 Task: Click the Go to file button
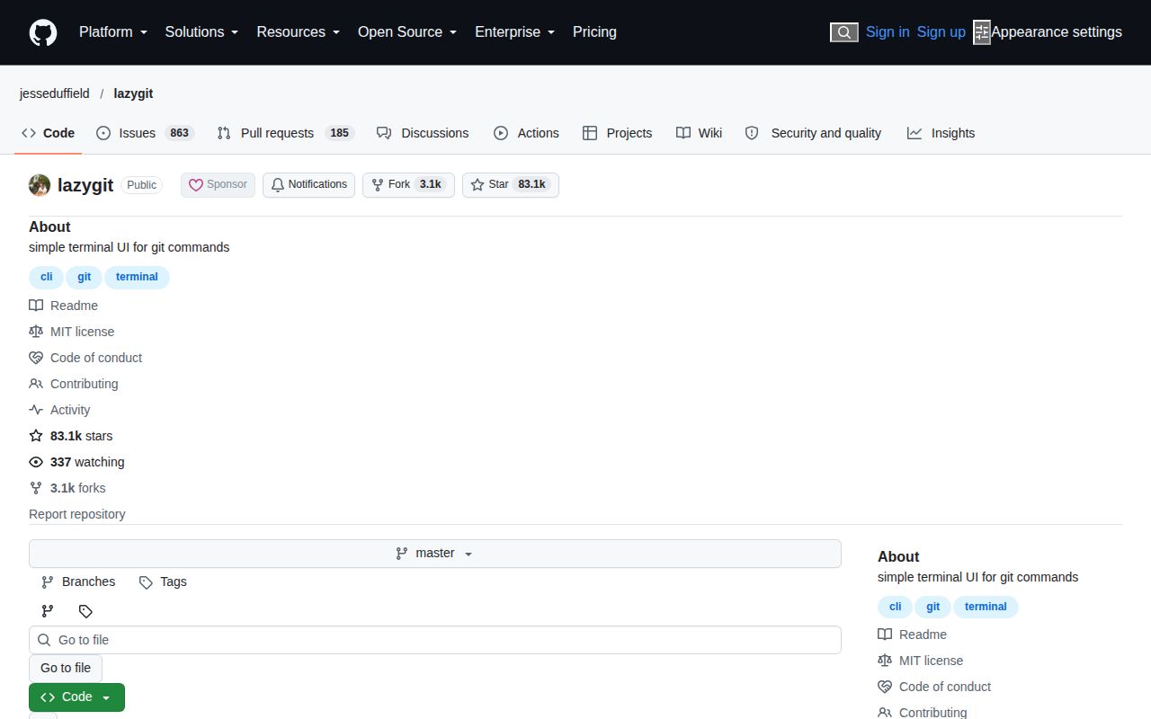click(x=66, y=668)
